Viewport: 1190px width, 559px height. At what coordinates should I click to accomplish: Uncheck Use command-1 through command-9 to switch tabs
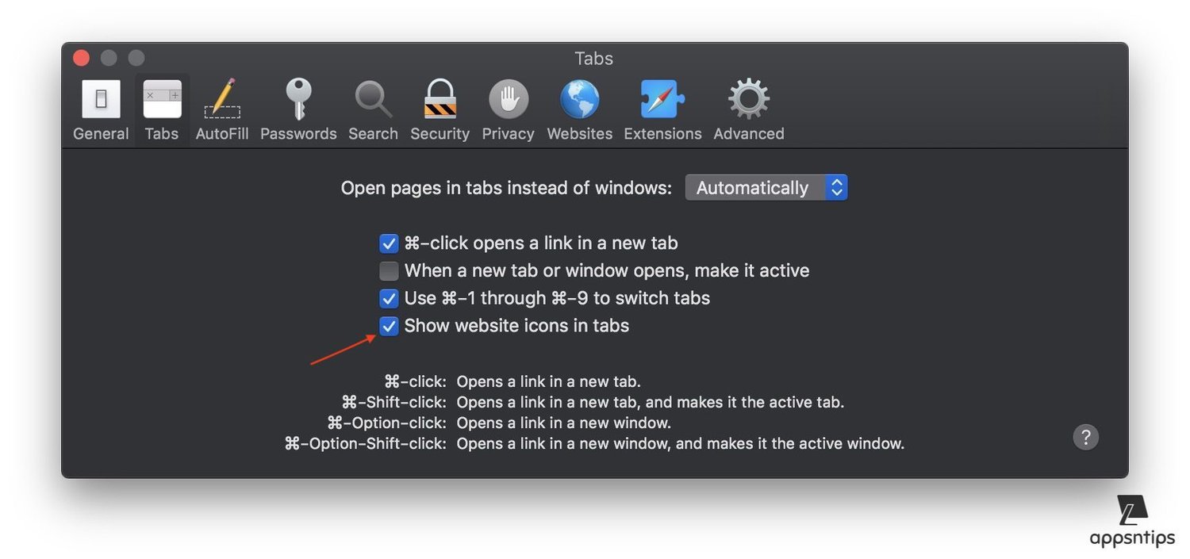coord(389,298)
